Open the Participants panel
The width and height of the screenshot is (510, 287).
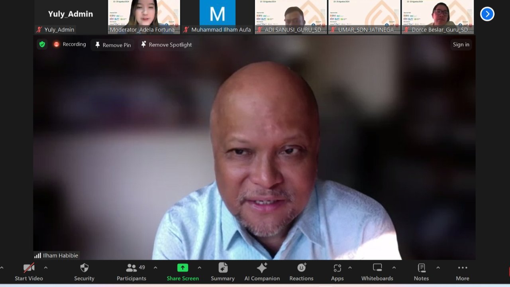pos(131,272)
